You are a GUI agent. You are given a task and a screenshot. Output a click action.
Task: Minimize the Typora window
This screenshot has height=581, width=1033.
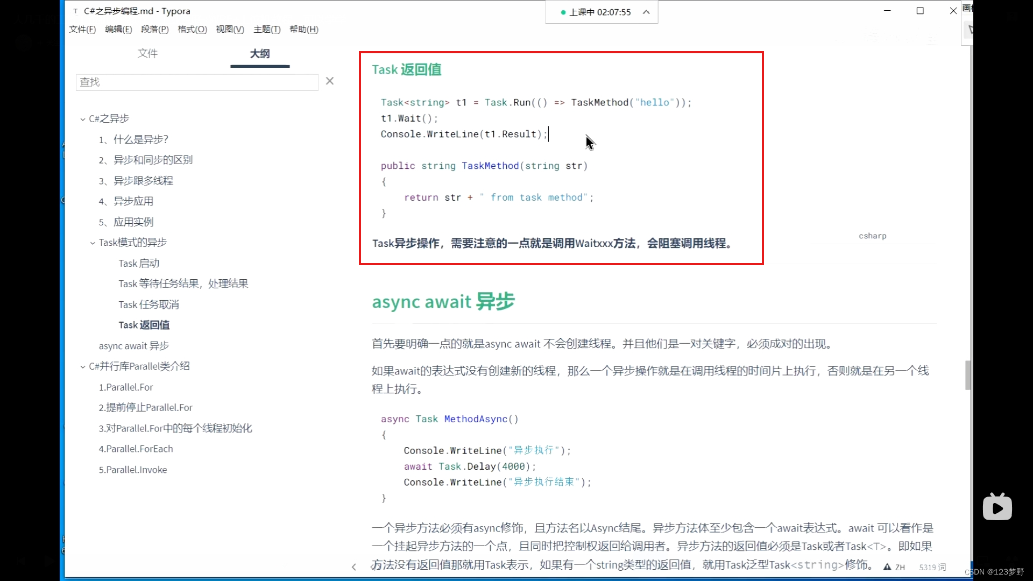887,11
